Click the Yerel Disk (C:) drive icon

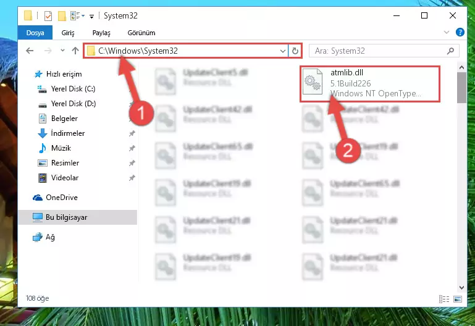pos(42,89)
